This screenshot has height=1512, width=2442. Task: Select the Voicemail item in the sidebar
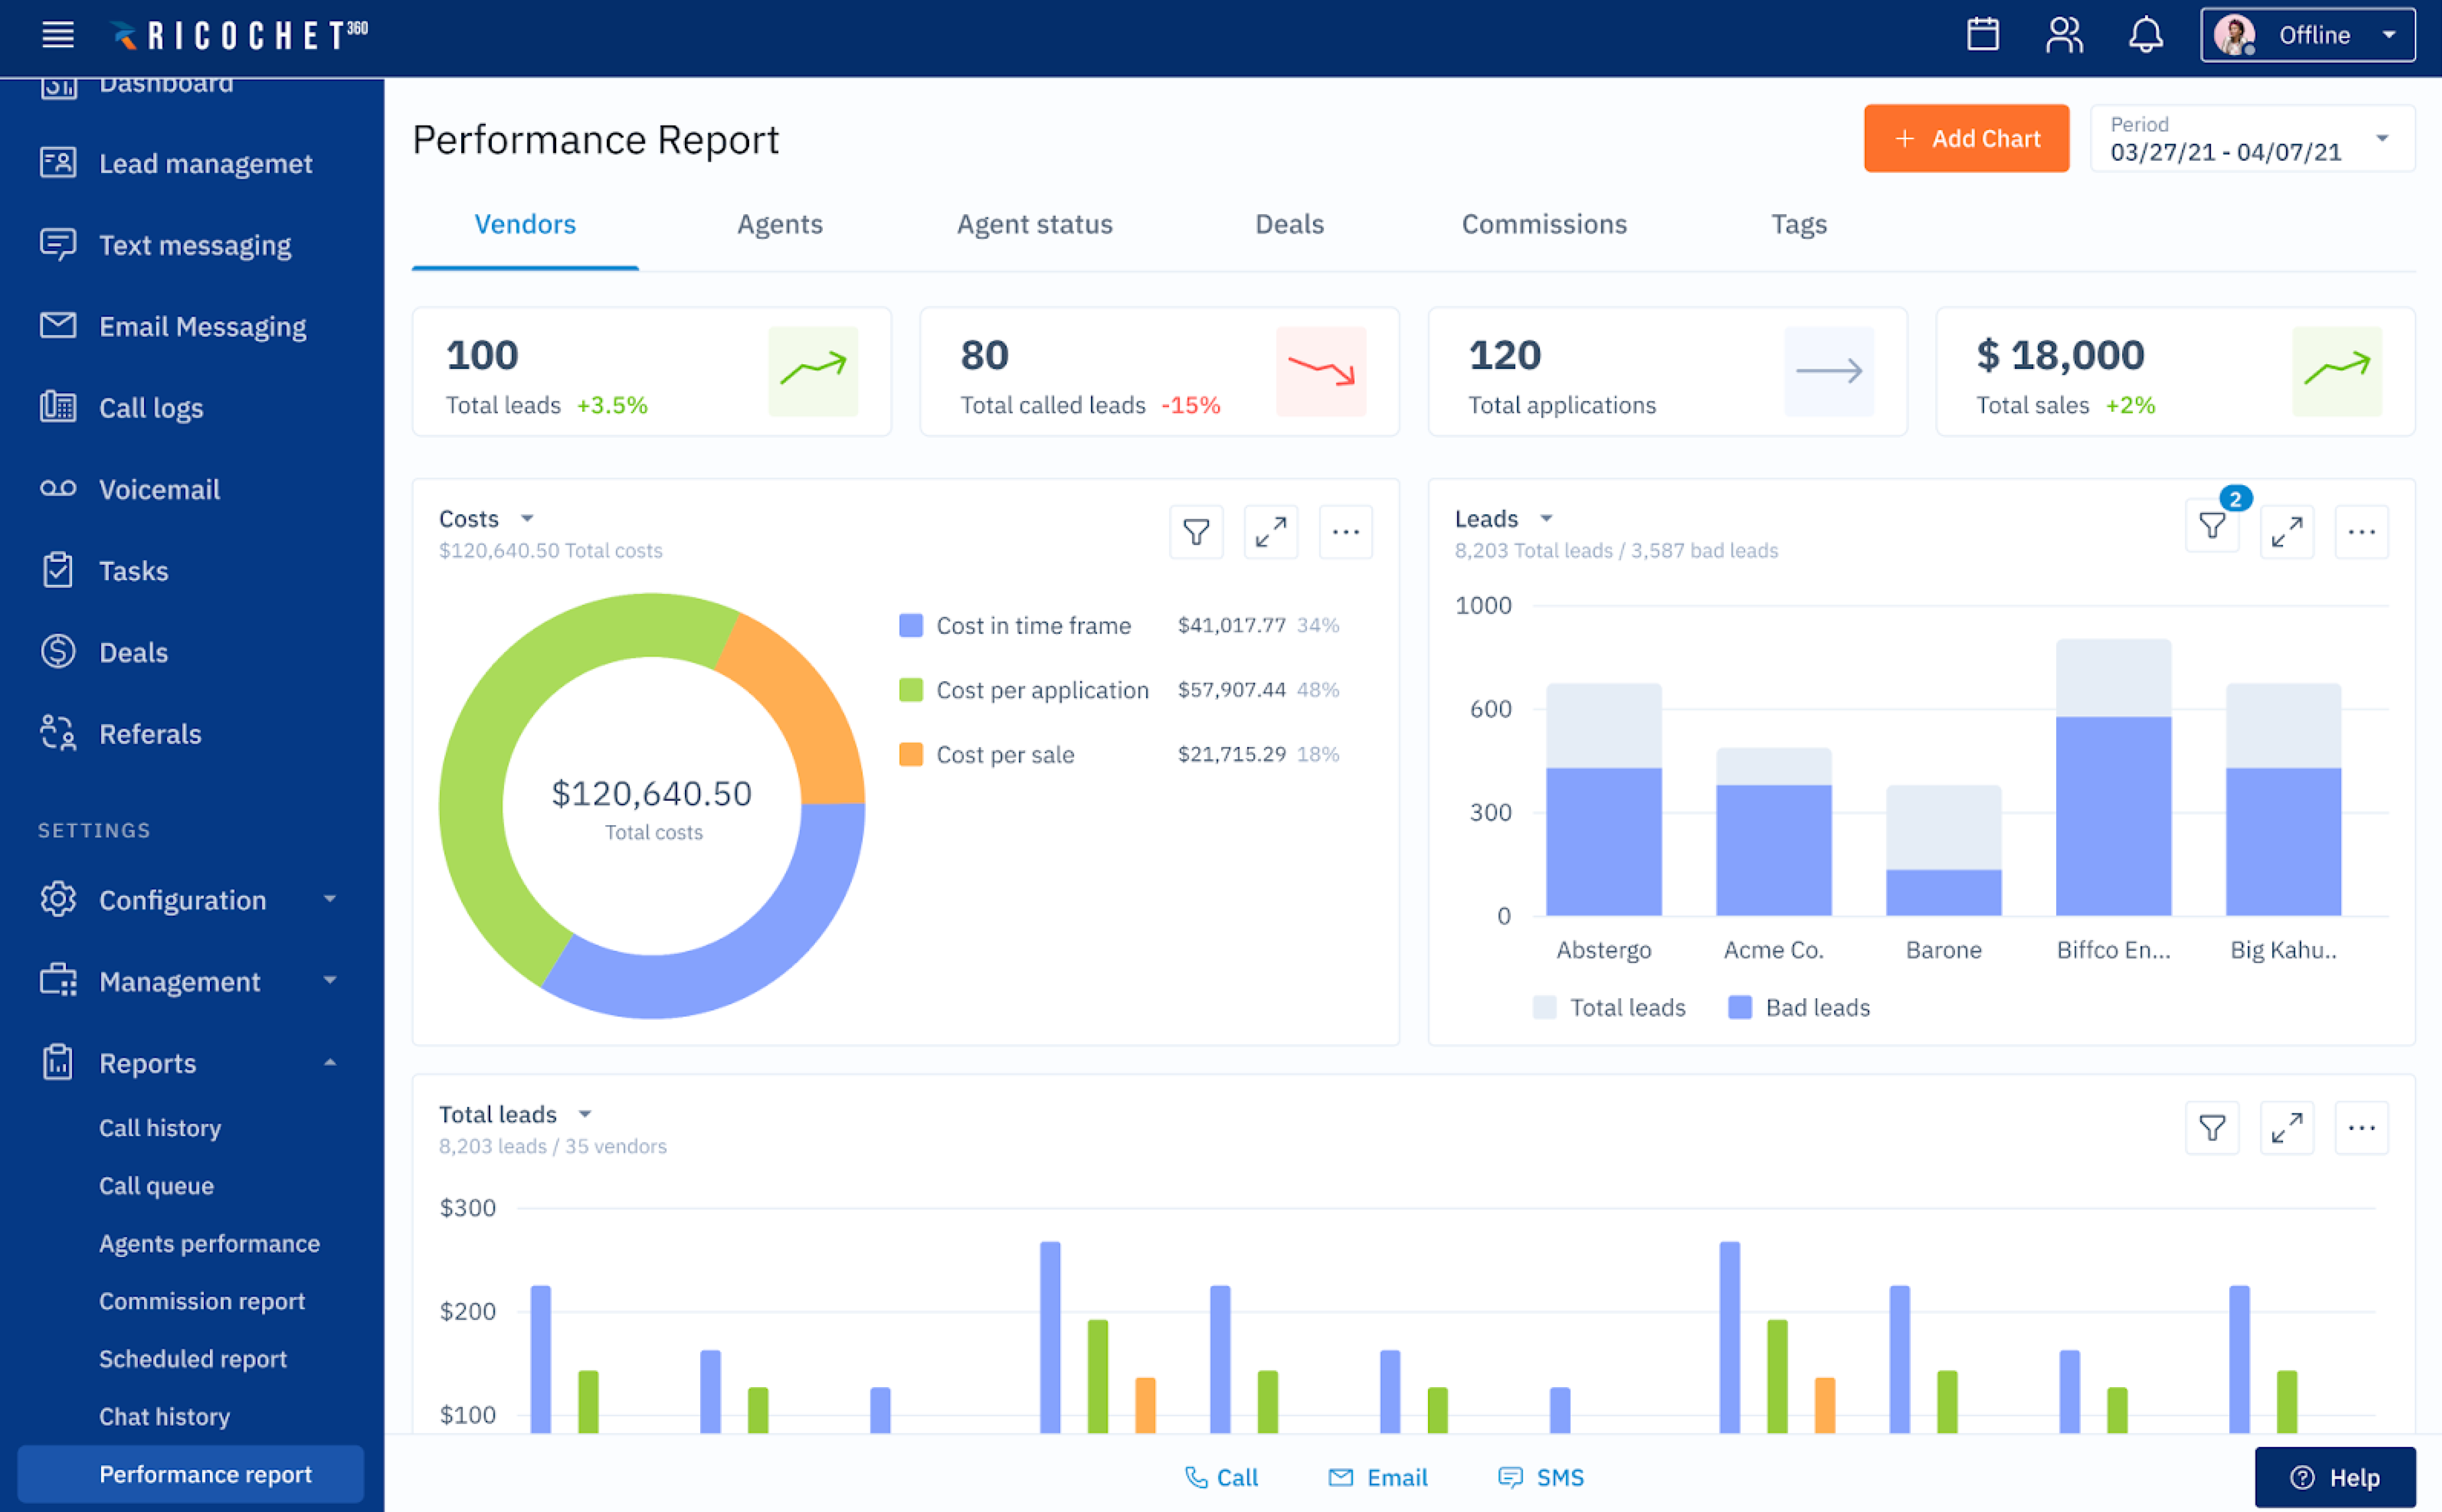pyautogui.click(x=159, y=489)
